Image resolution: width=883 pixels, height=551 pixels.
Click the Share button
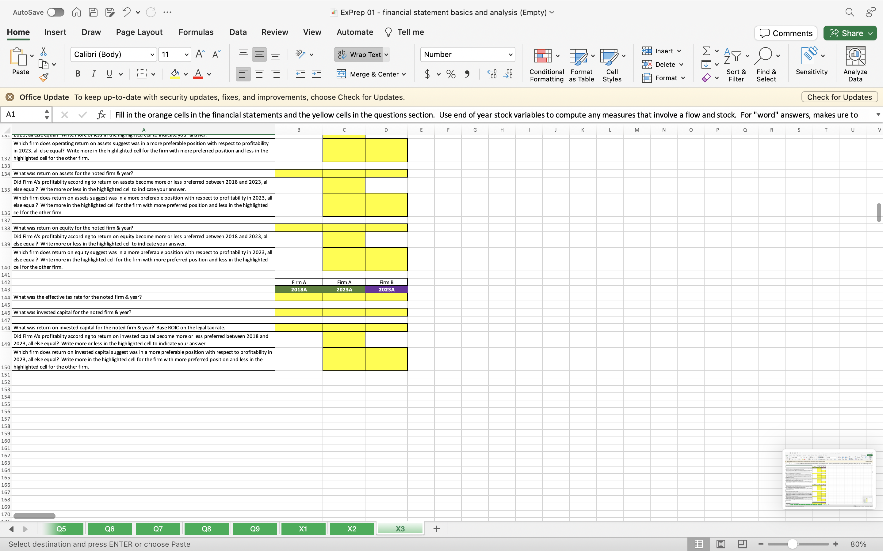click(x=850, y=33)
